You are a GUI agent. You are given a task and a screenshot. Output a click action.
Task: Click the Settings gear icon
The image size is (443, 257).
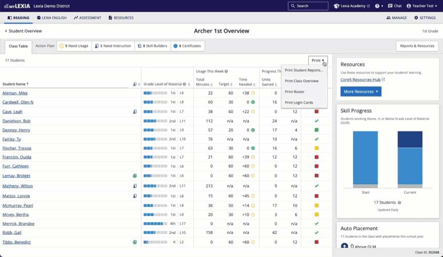tap(416, 18)
